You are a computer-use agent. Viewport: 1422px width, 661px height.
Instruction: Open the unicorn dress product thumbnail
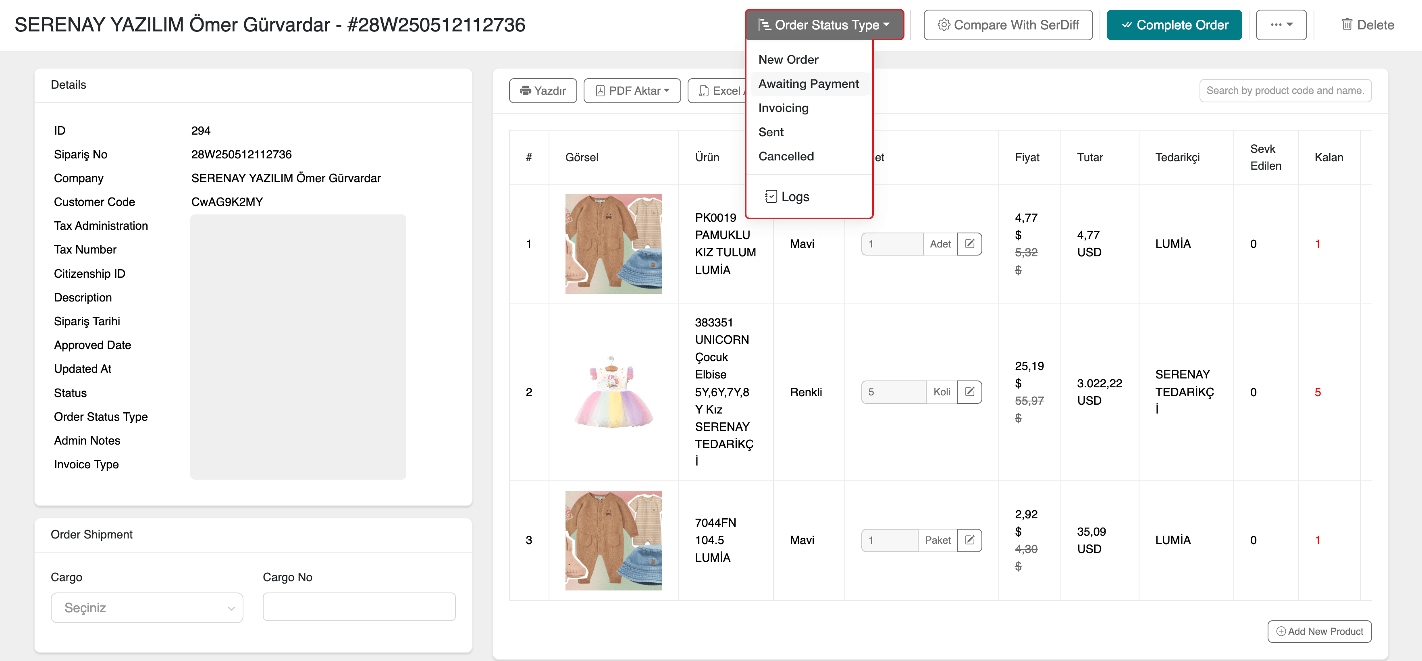[x=613, y=392]
